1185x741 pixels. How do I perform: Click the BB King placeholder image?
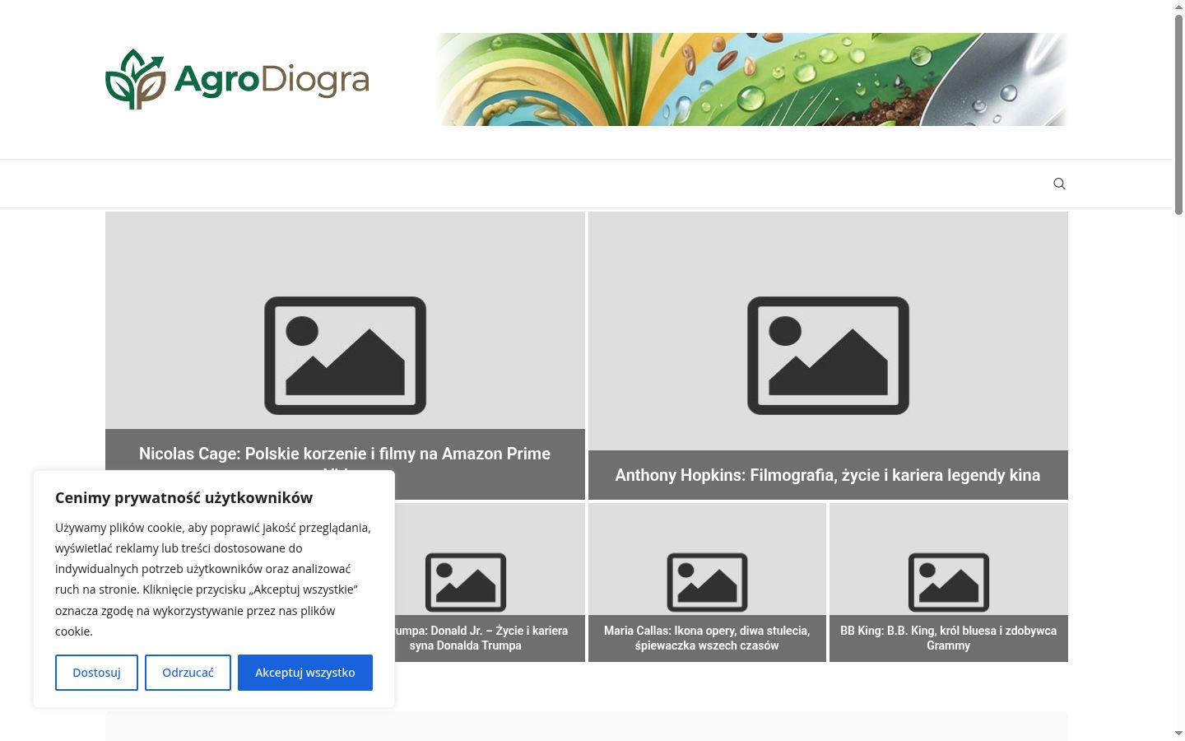click(949, 582)
